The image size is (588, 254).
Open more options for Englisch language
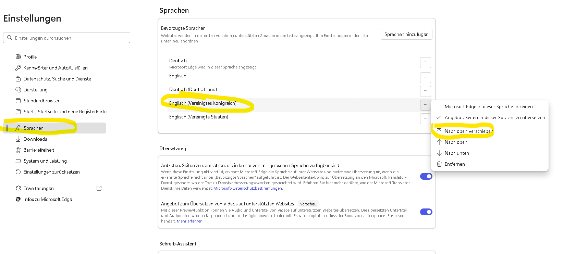426,77
